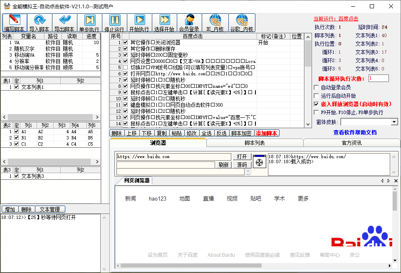Click the 复制 copy button
Viewport: 401px width, 273px height.
(x=162, y=133)
